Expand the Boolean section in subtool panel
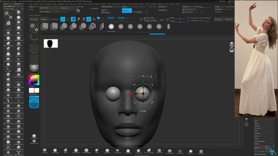This screenshot has width=278, height=156. pos(257,126)
